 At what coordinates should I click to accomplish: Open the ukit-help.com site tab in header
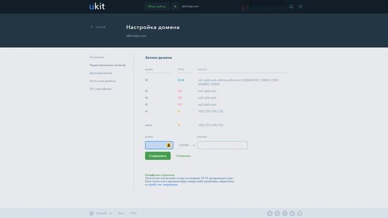pyautogui.click(x=190, y=7)
